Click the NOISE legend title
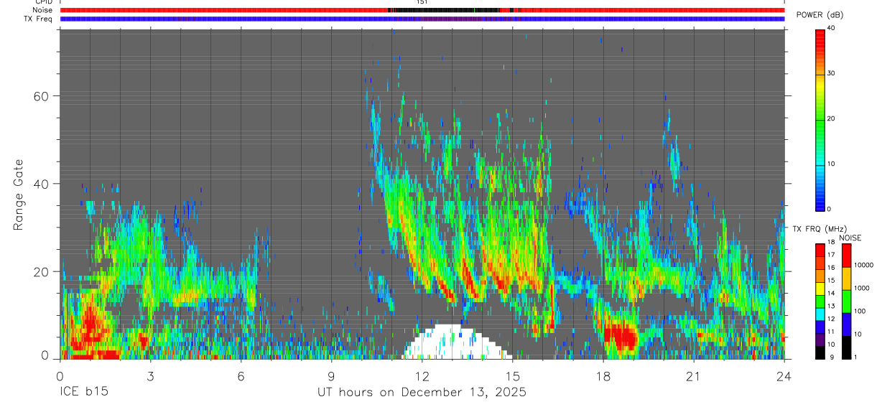882x407 pixels. click(x=850, y=238)
